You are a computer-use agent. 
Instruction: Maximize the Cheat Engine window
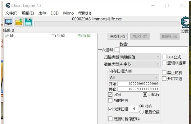167,6
